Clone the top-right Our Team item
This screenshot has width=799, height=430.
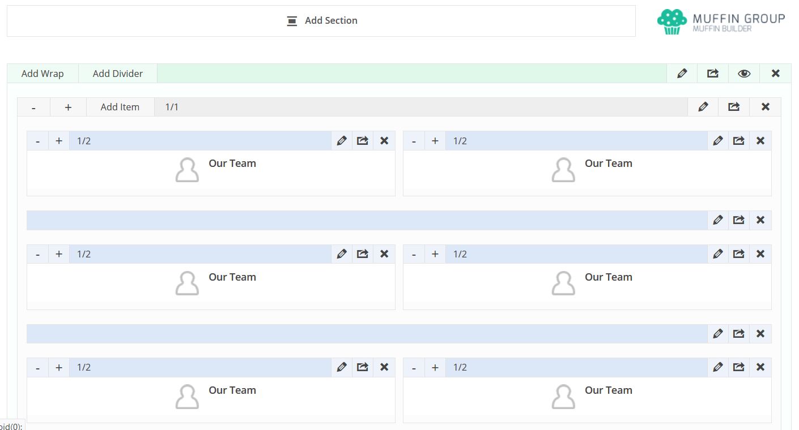(x=739, y=141)
